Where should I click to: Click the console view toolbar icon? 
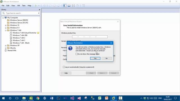tap(84, 6)
